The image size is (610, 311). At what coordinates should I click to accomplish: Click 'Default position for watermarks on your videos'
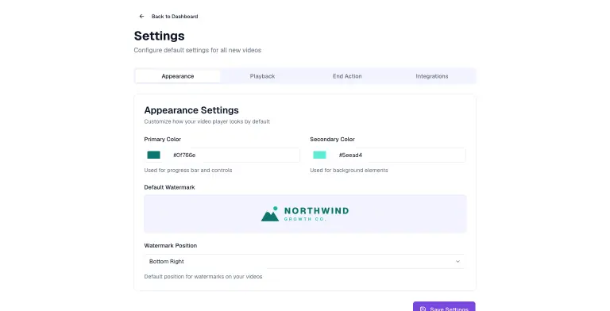pos(203,277)
